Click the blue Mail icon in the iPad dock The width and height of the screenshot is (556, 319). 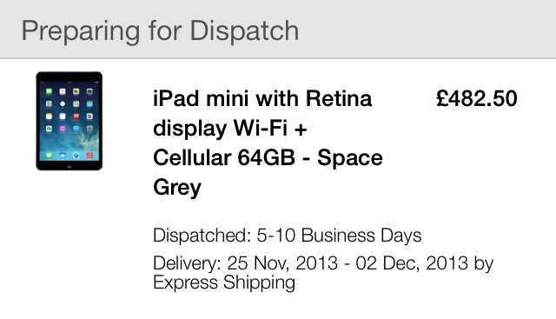[x=63, y=156]
